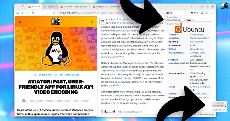Click the split view icon in the address bar
The image size is (230, 121).
[167, 13]
